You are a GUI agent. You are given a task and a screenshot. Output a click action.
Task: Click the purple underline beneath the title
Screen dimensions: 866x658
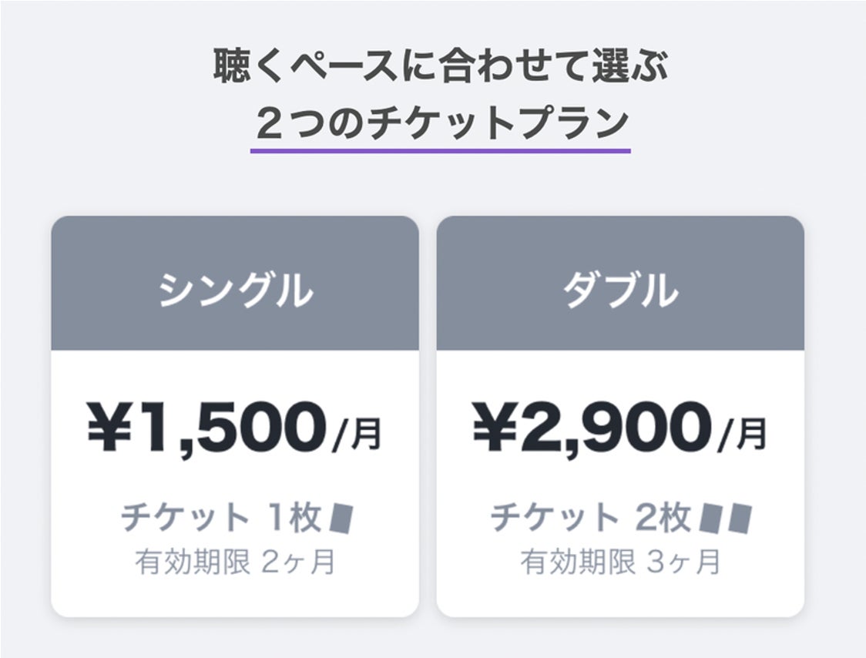click(x=440, y=150)
